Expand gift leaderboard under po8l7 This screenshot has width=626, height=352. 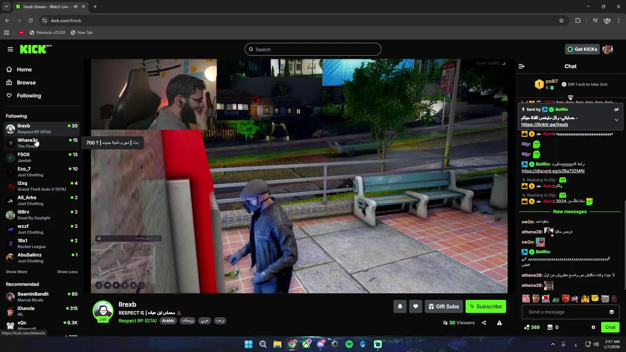pos(570,98)
